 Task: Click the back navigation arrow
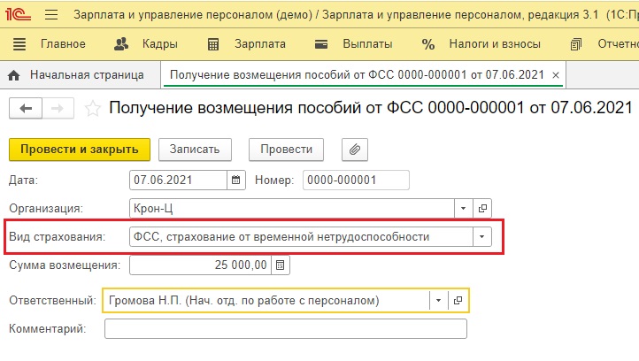pos(26,108)
